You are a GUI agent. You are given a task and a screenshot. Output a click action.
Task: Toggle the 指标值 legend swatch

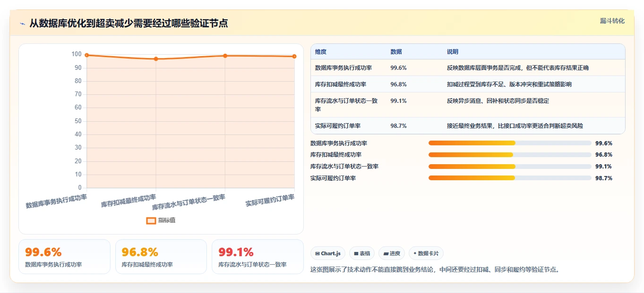pos(151,220)
